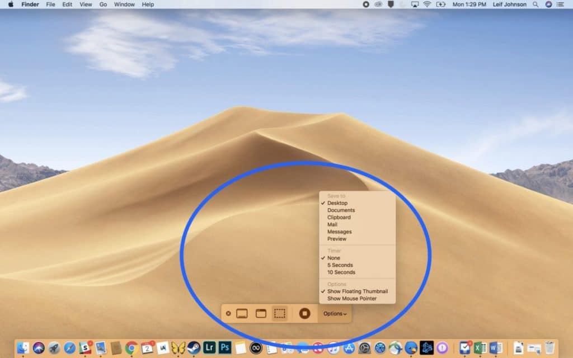Open the Trash from the Dock
The image size is (573, 358).
[x=551, y=348]
